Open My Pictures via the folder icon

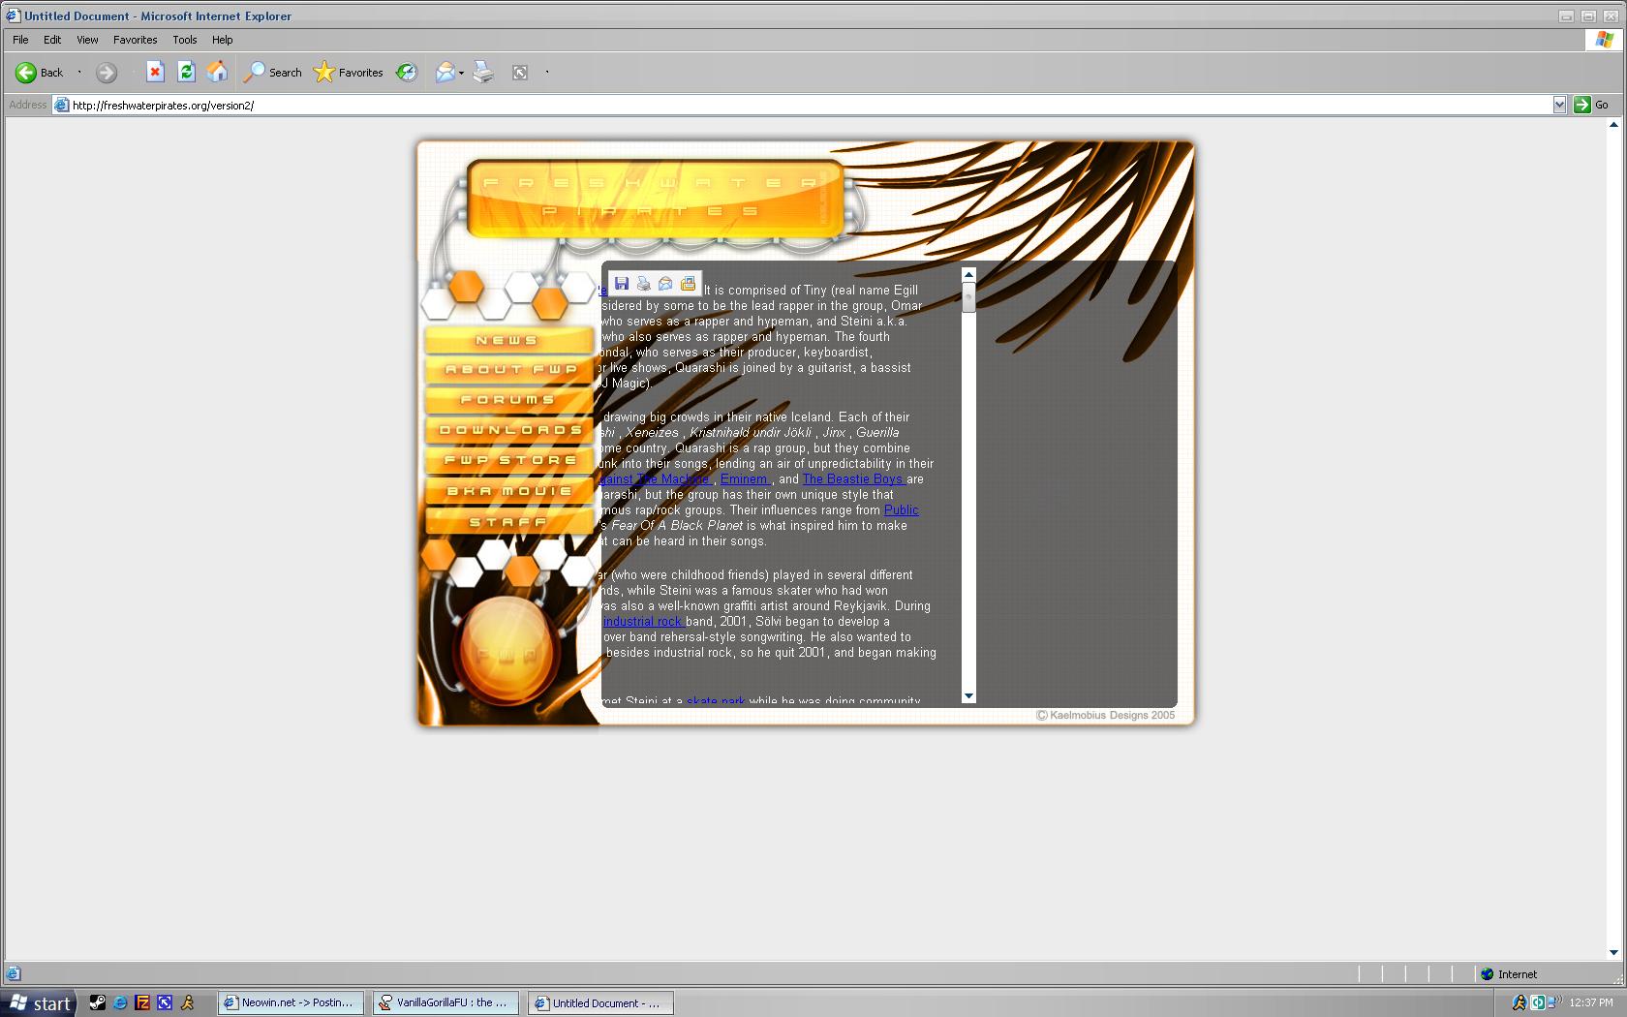(x=688, y=283)
